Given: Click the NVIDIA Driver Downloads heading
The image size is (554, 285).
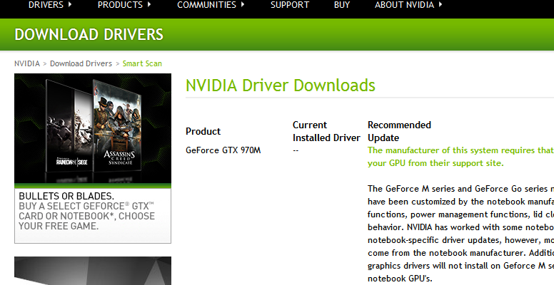Looking at the screenshot, I should [280, 85].
